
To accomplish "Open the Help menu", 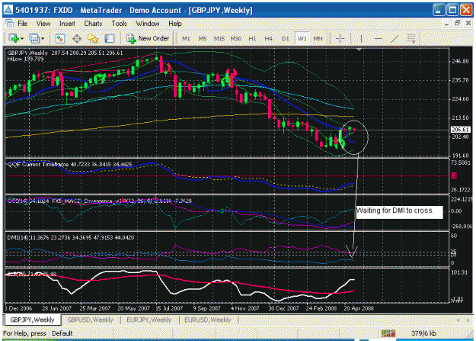I will coord(175,24).
